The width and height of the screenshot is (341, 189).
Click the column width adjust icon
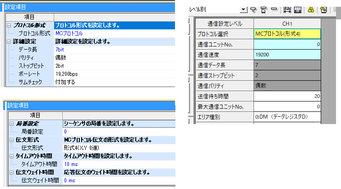click(x=287, y=9)
